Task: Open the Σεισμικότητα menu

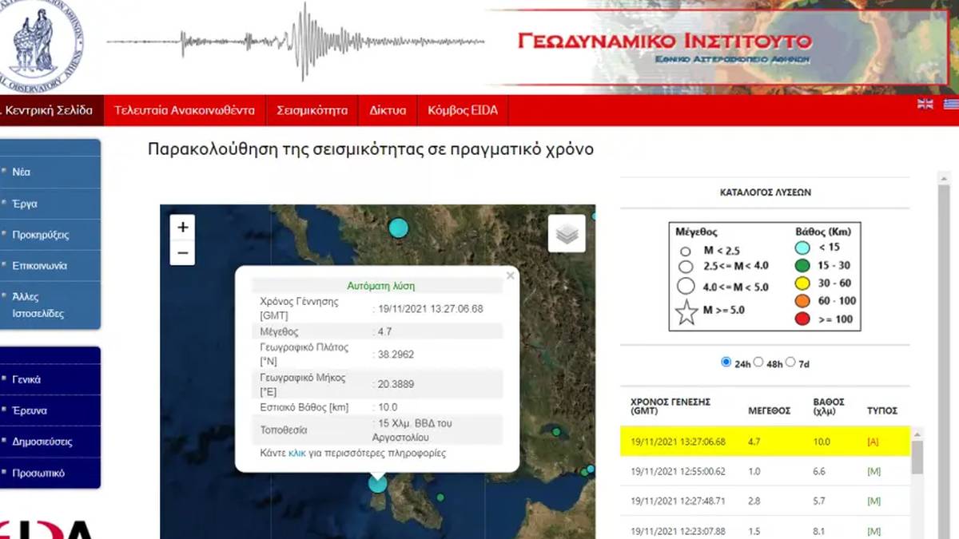Action: pyautogui.click(x=312, y=110)
